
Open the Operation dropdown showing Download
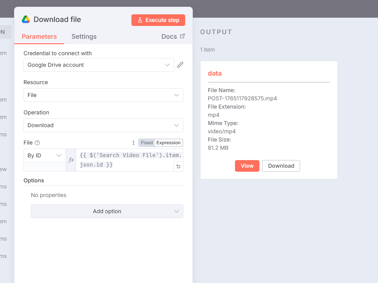[x=103, y=125]
